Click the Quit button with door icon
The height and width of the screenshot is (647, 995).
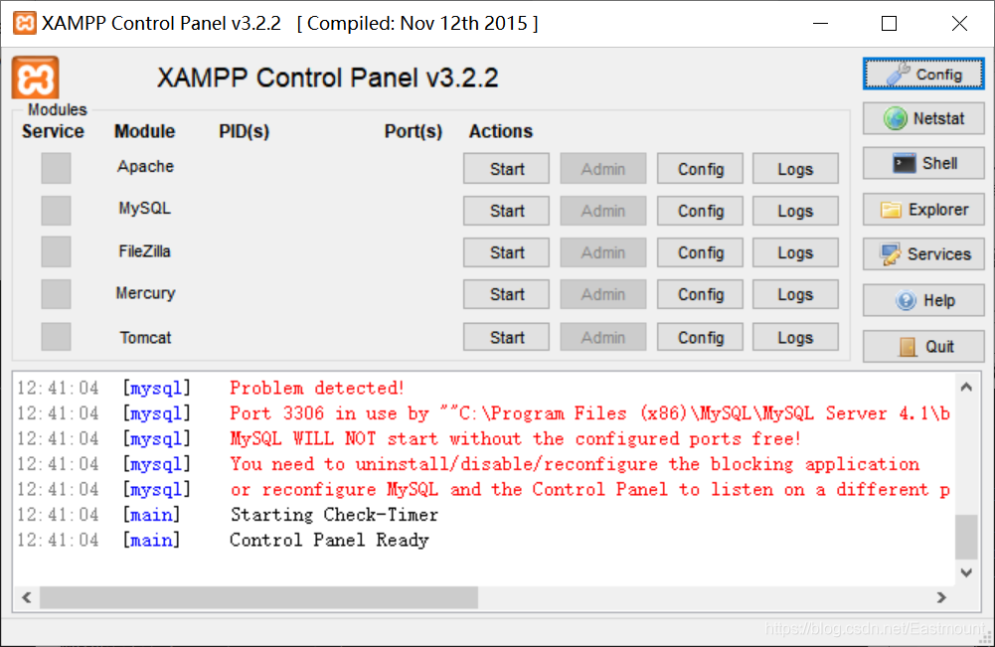tap(923, 346)
